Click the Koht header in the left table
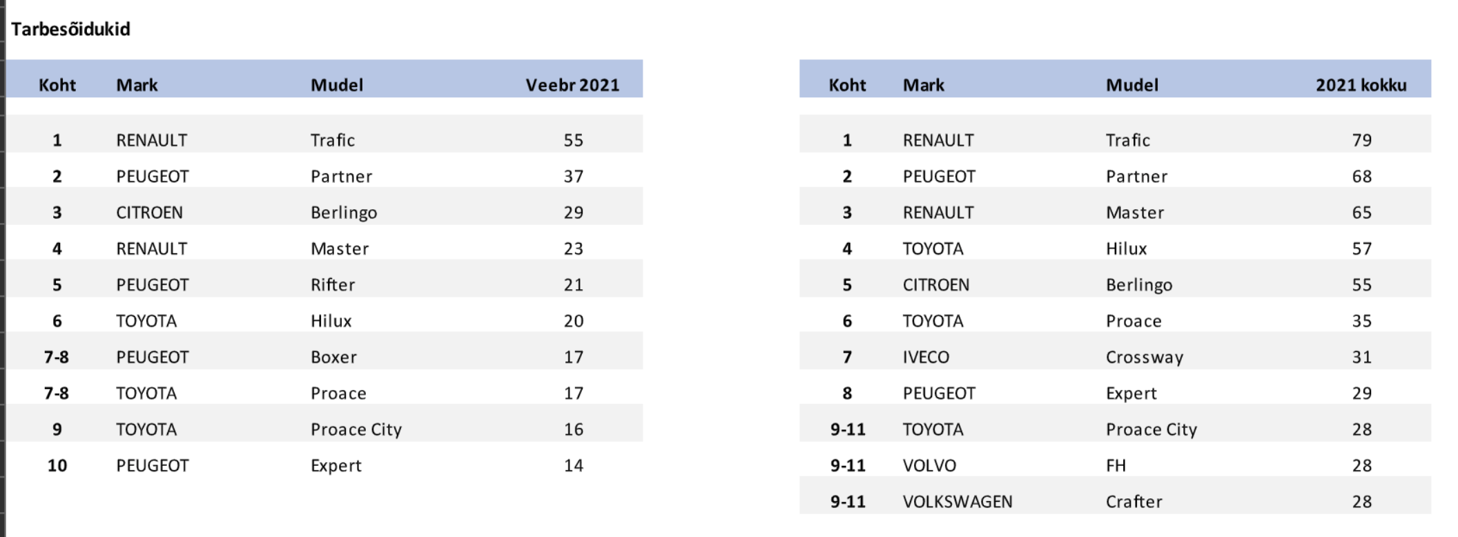1458x537 pixels. [x=57, y=85]
